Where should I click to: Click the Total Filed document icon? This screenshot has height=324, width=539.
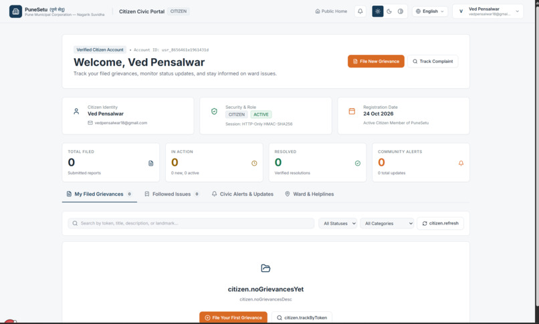point(150,164)
